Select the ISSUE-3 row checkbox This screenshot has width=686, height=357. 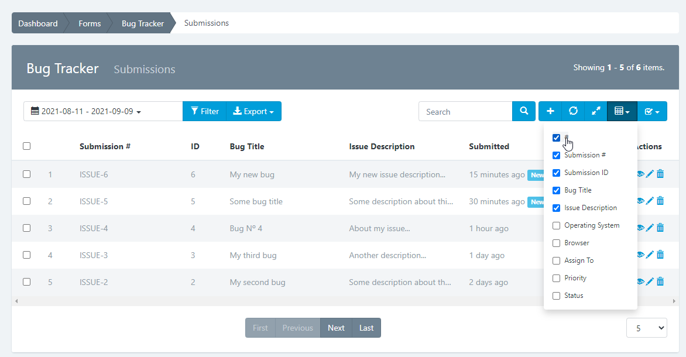coord(26,255)
